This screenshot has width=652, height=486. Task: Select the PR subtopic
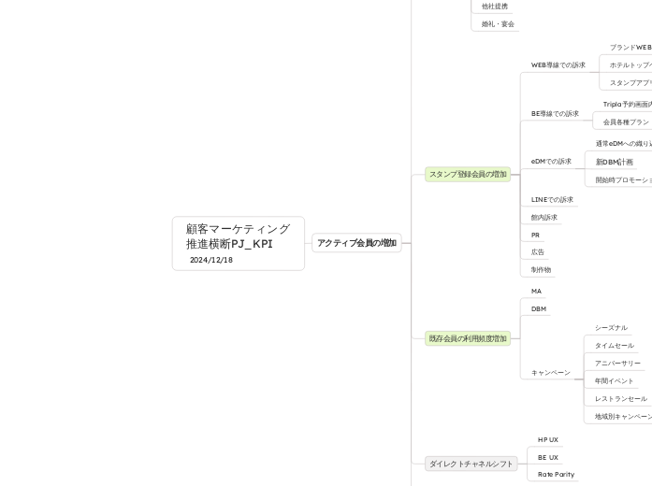point(535,236)
